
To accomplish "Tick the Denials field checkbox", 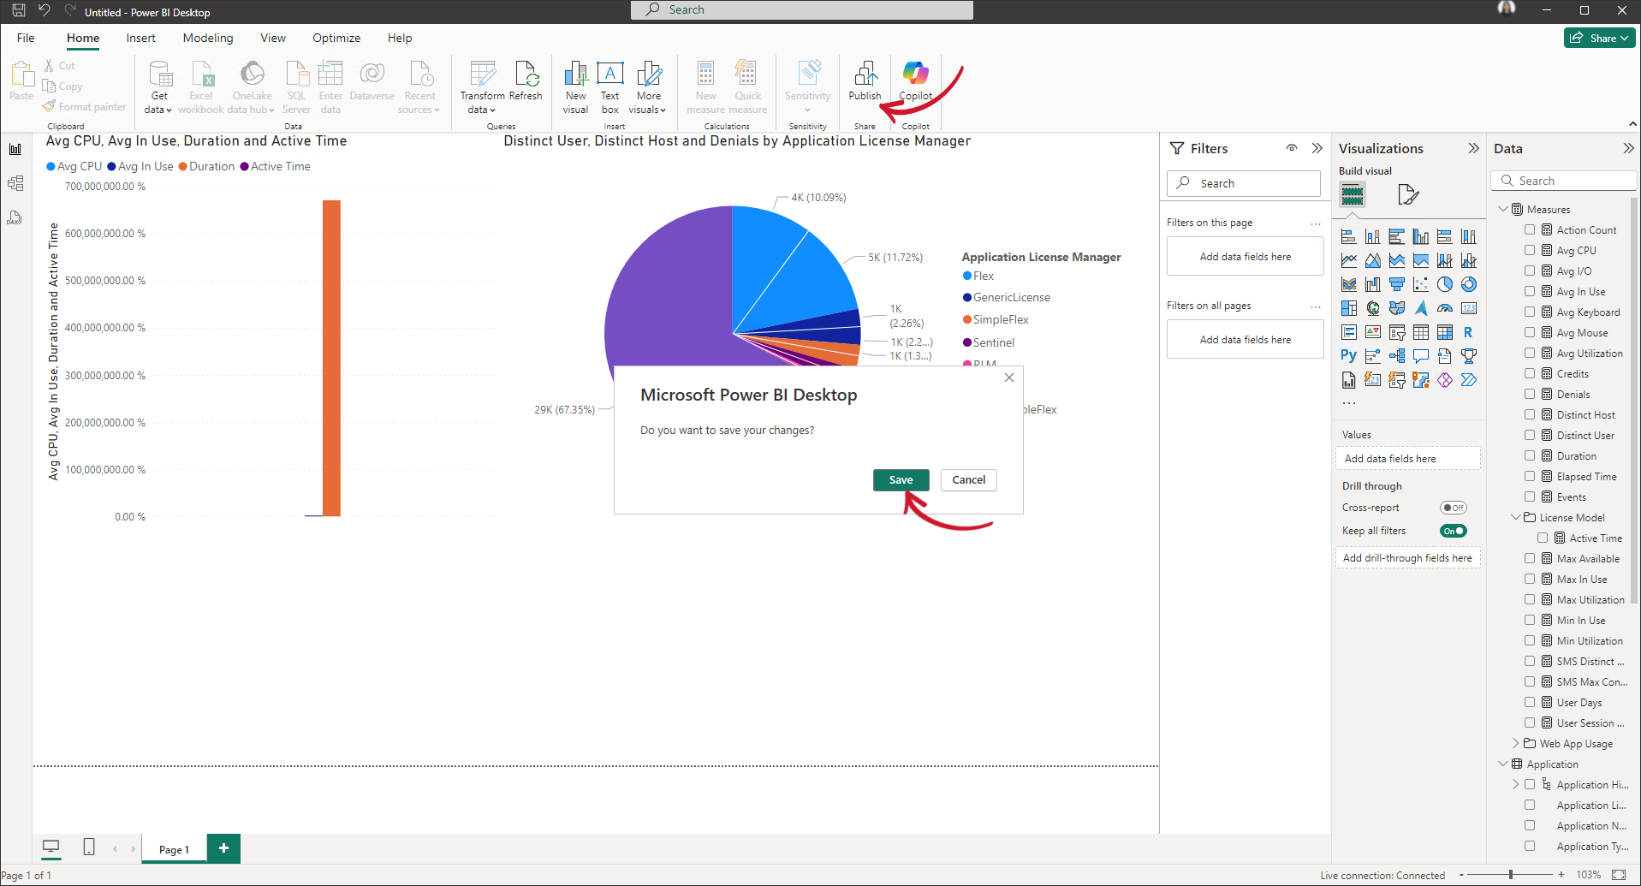I will click(x=1530, y=394).
